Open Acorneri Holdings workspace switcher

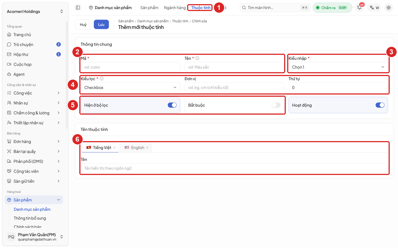pyautogui.click(x=35, y=12)
